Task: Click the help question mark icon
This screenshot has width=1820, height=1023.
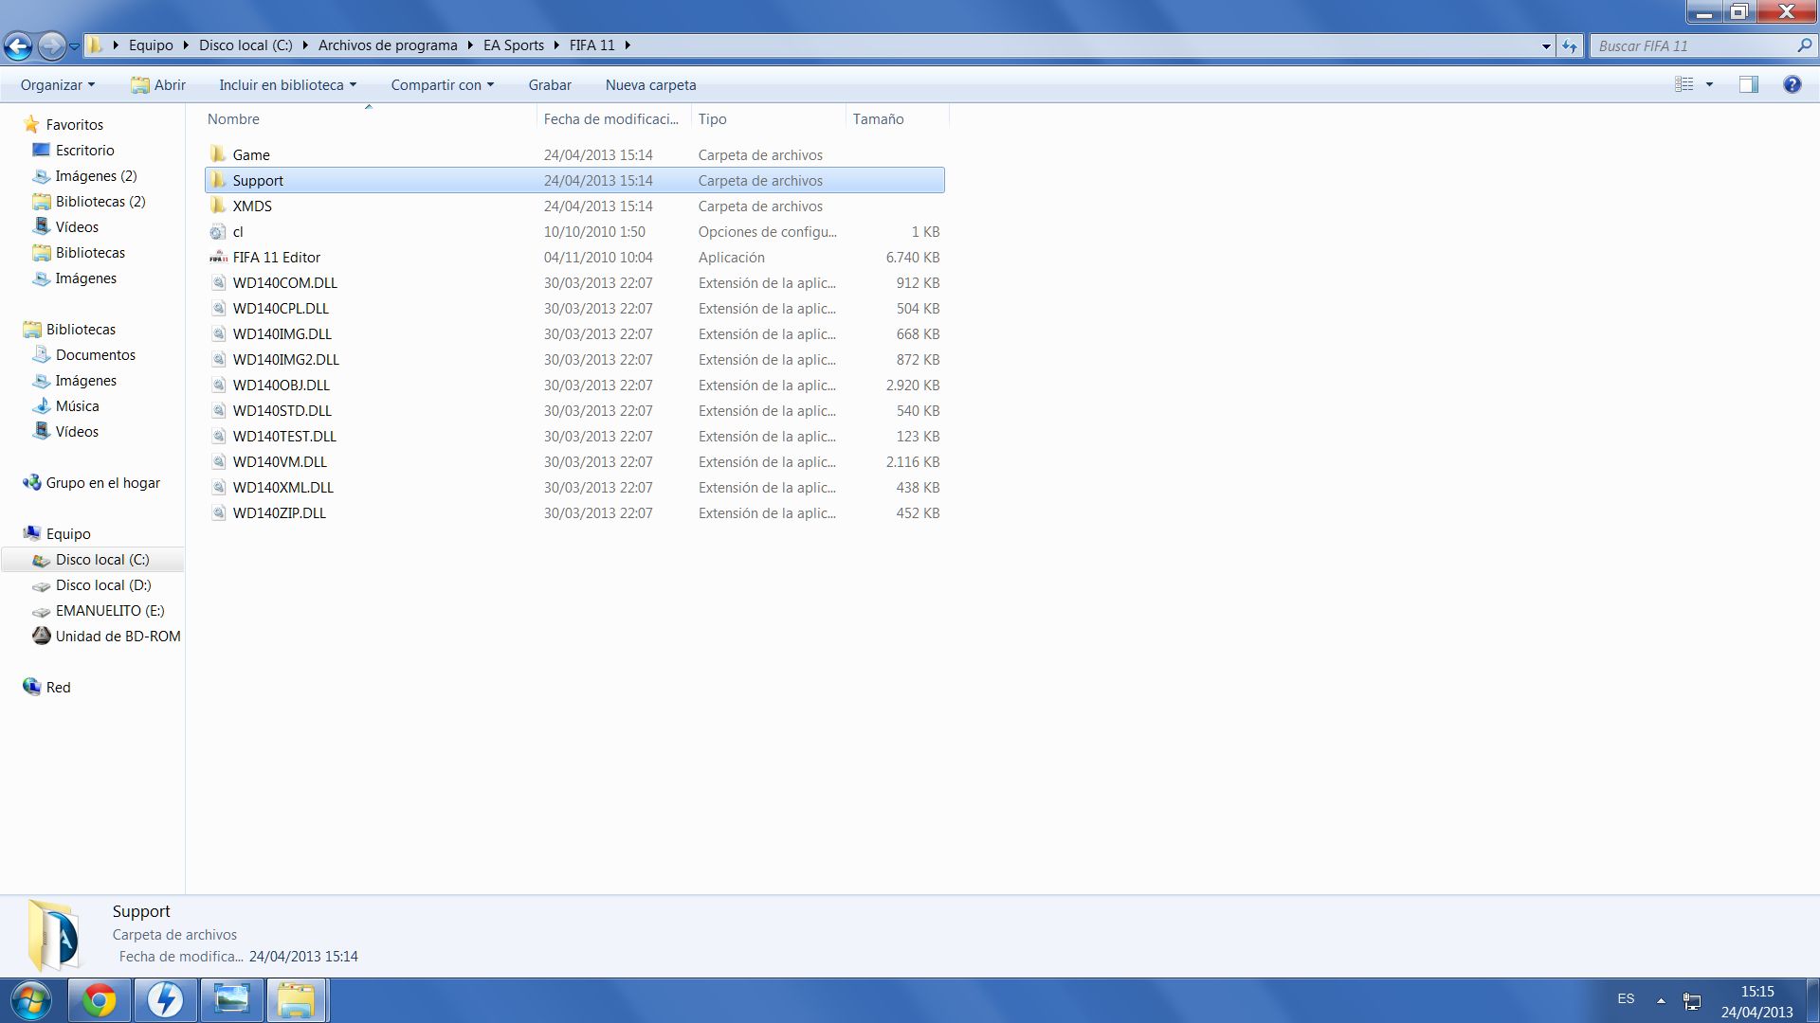Action: (x=1792, y=84)
